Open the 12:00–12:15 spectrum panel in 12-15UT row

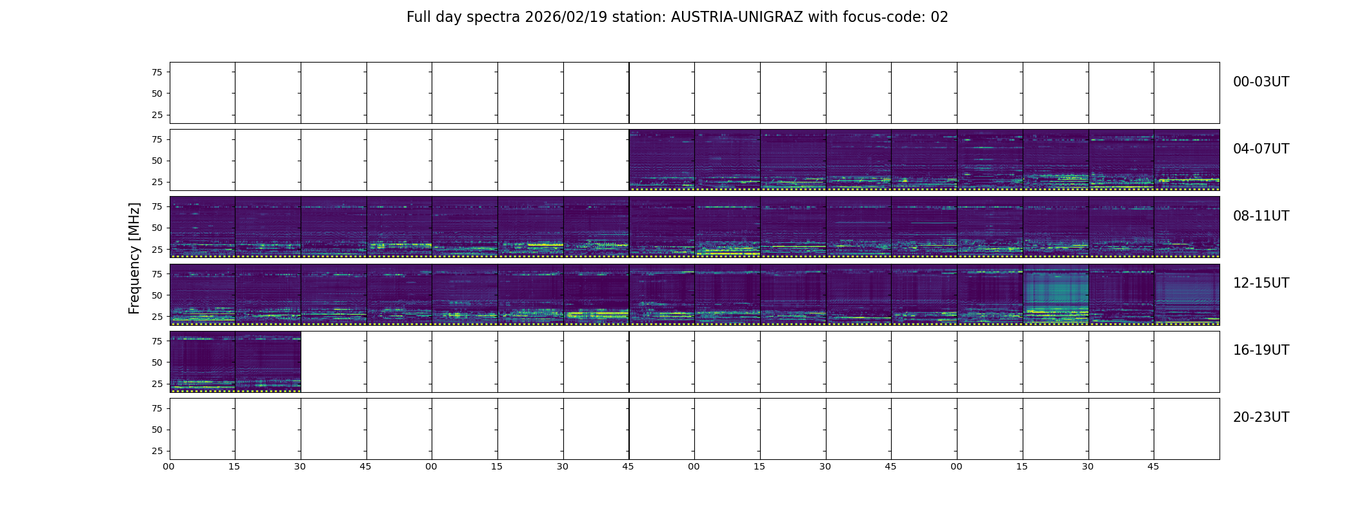[202, 294]
